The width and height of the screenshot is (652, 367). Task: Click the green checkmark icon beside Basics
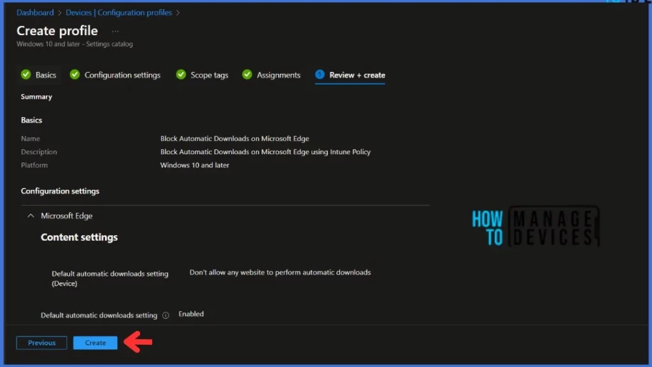click(25, 75)
